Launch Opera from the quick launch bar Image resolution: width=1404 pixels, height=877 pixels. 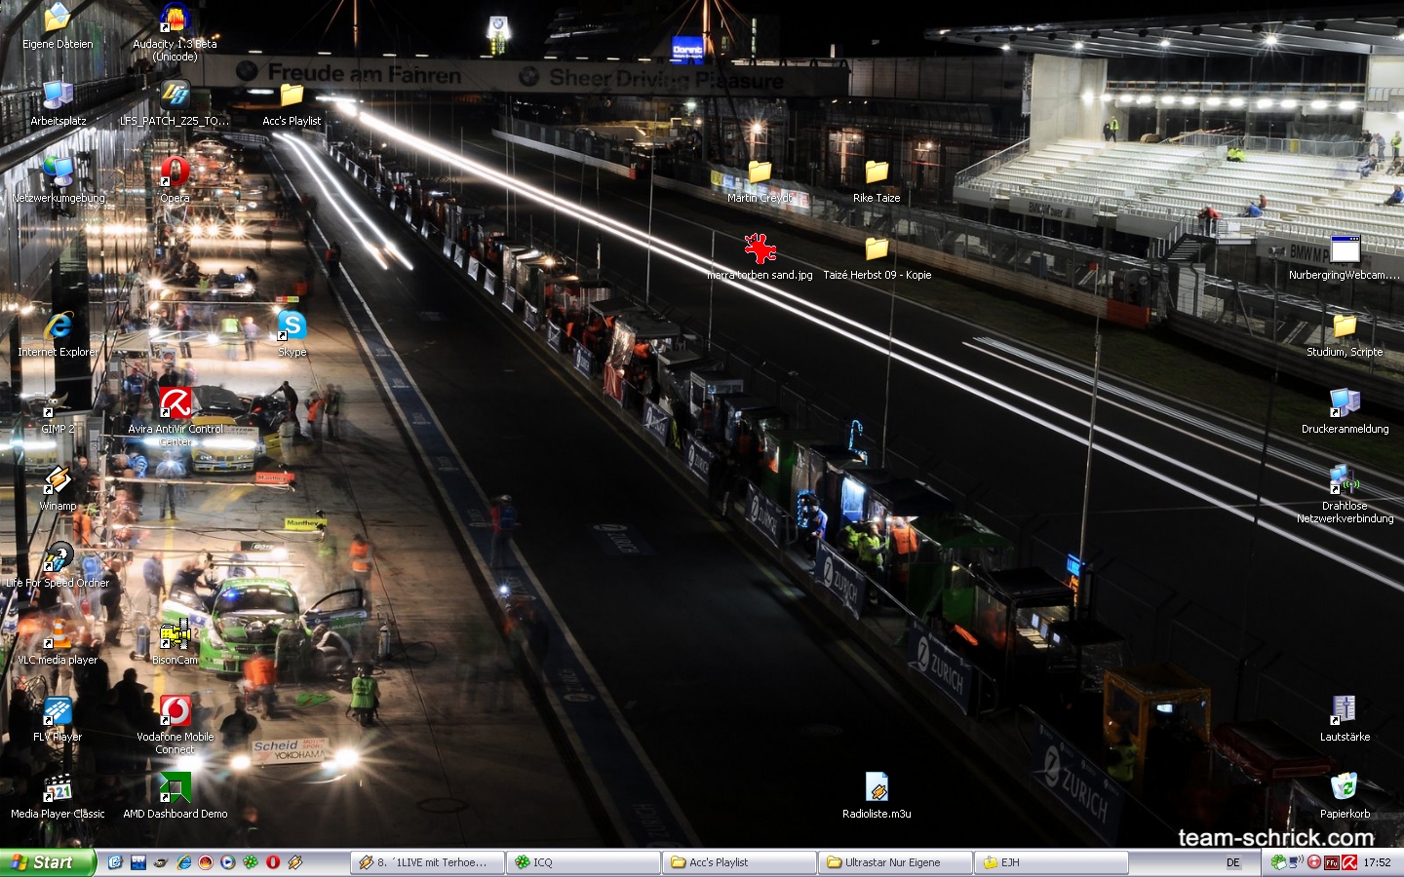[272, 862]
